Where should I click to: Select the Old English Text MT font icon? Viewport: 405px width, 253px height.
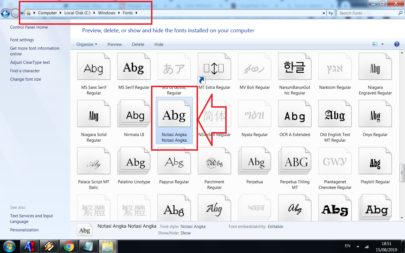[x=335, y=114]
